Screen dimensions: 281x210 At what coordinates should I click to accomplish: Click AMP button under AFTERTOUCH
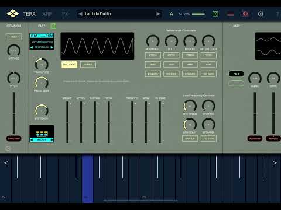coord(208,64)
